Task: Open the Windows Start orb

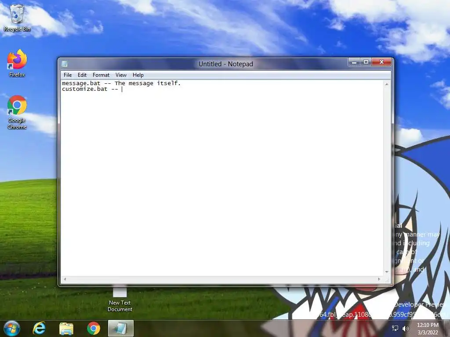Action: pos(12,328)
